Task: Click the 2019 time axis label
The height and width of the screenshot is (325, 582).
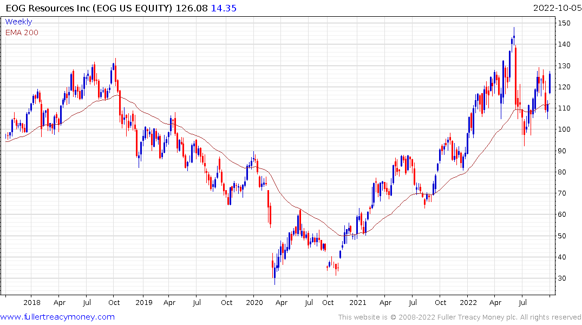Action: coord(143,302)
